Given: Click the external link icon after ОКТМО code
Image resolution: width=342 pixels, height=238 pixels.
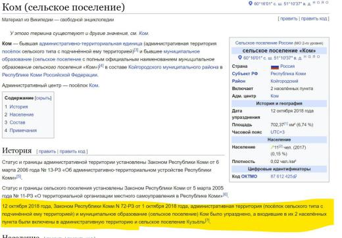Looking at the screenshot, I should click(295, 176).
